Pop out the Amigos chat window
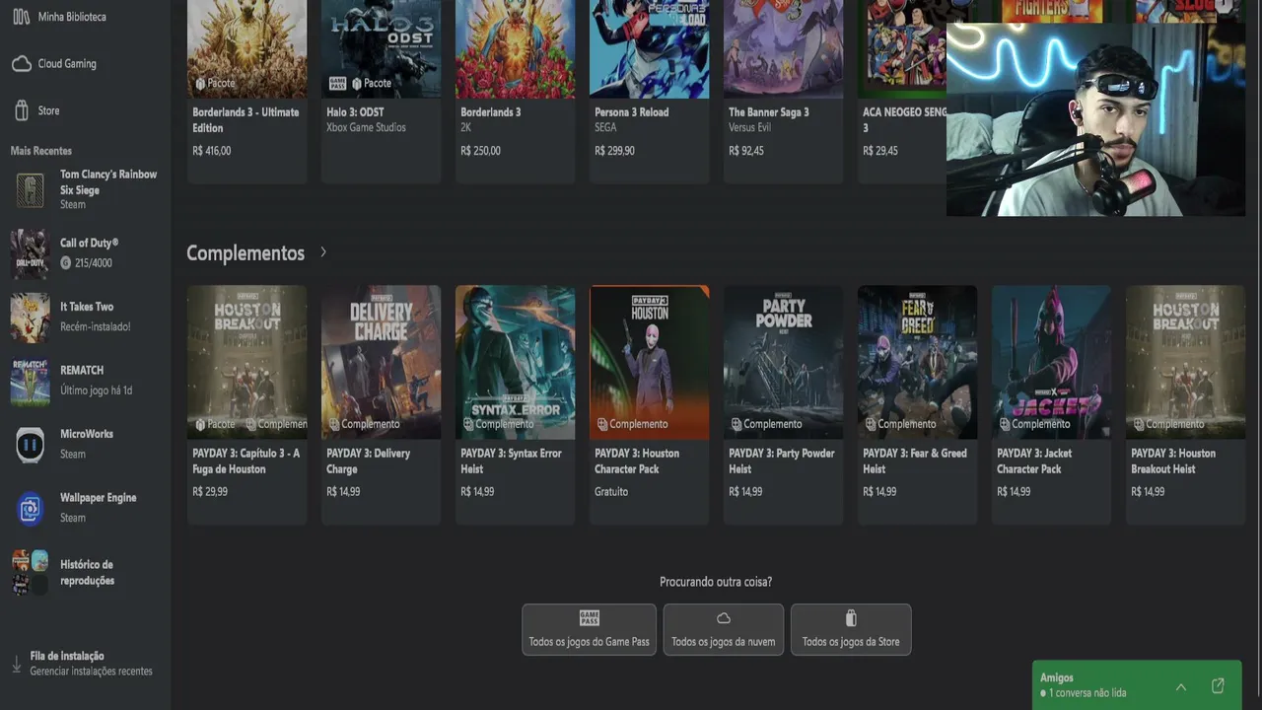1262x710 pixels. click(1218, 685)
